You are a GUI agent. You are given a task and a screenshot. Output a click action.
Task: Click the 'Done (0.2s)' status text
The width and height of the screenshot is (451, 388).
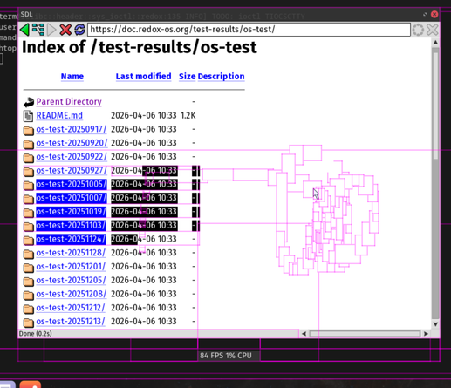36,334
